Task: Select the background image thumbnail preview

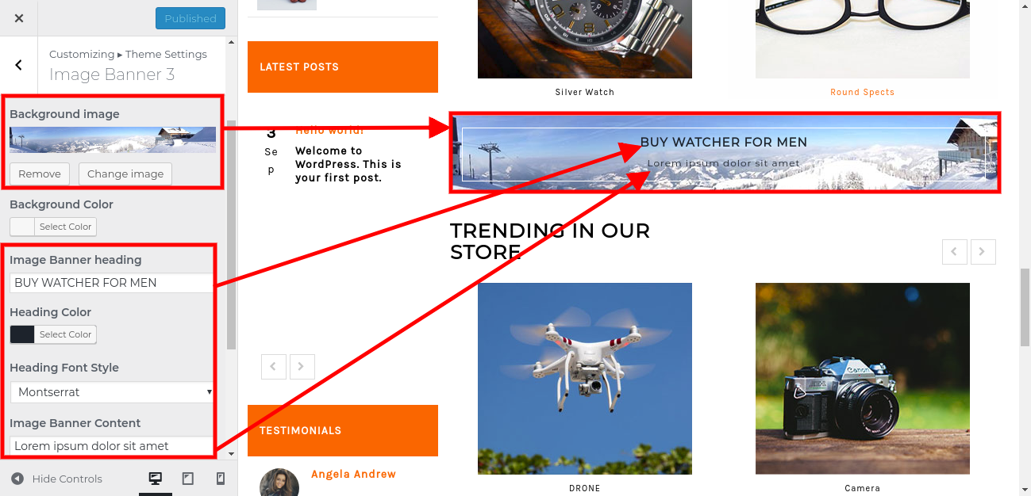Action: pyautogui.click(x=113, y=139)
